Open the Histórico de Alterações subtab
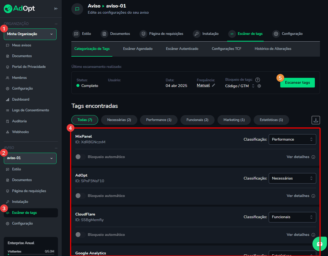This screenshot has width=328, height=256. click(x=273, y=49)
